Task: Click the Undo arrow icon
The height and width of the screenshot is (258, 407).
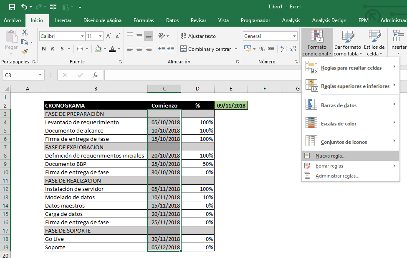Action: (24, 7)
